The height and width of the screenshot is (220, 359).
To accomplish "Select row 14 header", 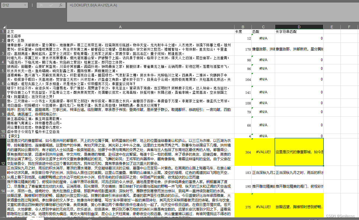I will 3,186.
